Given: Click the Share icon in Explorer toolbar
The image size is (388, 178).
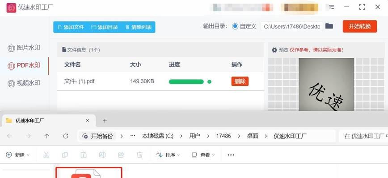Looking at the screenshot, I should point(121,155).
